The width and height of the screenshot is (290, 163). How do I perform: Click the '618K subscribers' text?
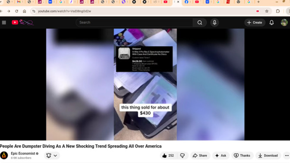tap(21, 158)
